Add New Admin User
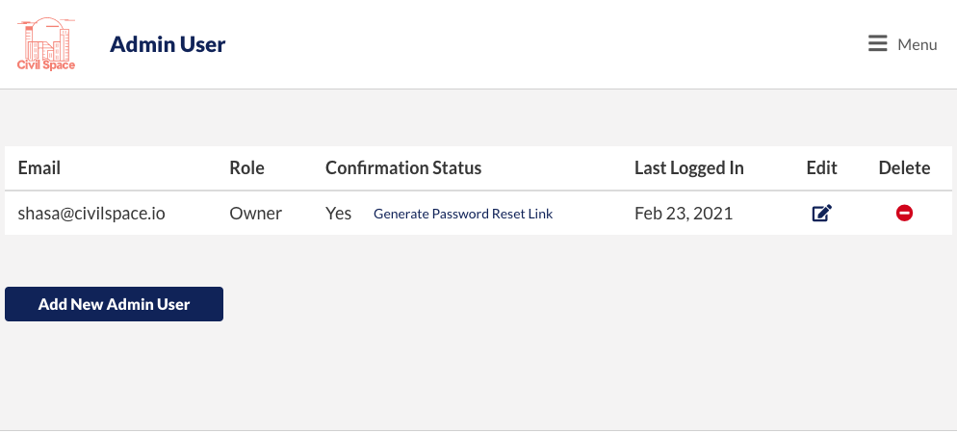 115,304
